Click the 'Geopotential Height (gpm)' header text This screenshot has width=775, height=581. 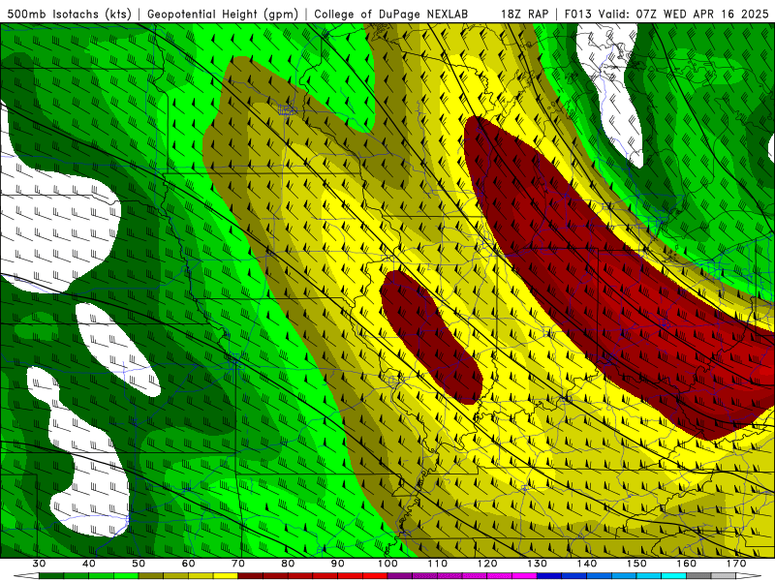click(x=223, y=14)
